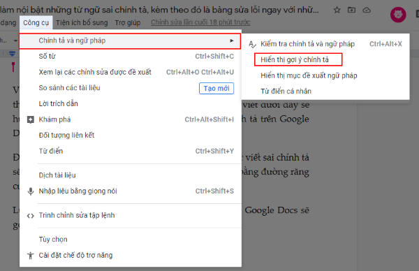This screenshot has width=419, height=271.
Task: Click the microphone voice typing icon
Action: coord(31,191)
